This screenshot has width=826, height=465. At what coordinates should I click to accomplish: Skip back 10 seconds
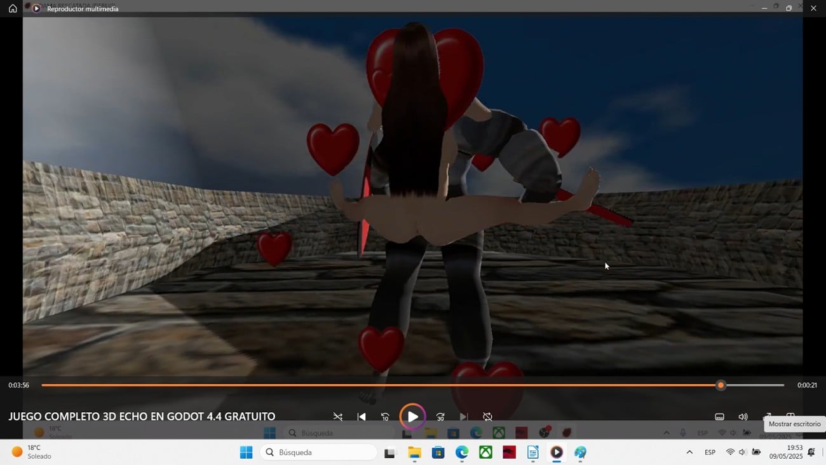385,417
